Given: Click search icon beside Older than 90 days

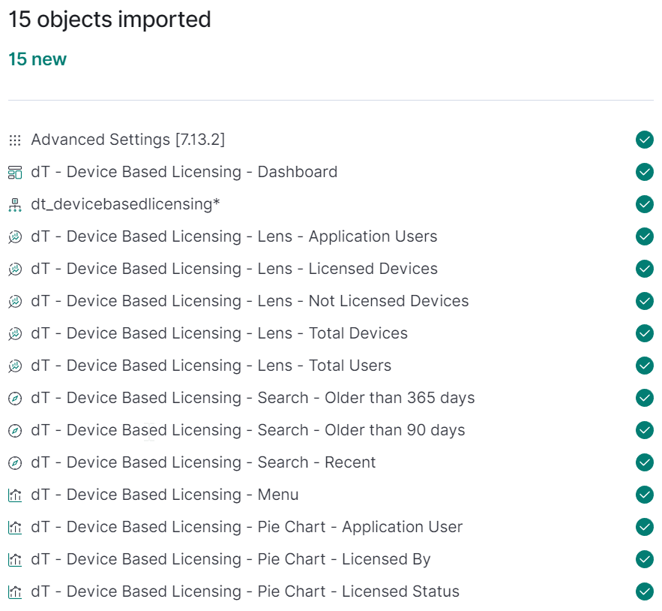Looking at the screenshot, I should [14, 430].
